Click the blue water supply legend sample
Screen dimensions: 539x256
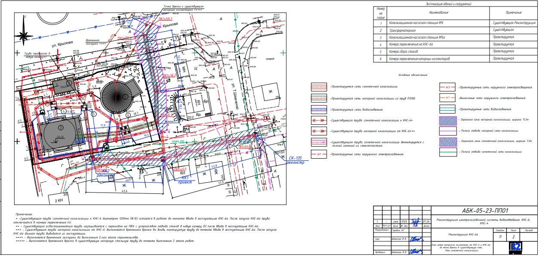pyautogui.click(x=319, y=109)
